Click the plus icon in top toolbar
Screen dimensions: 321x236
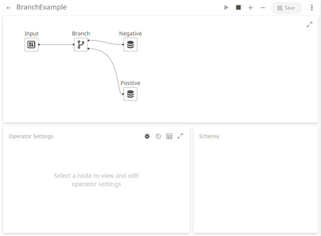pos(251,8)
